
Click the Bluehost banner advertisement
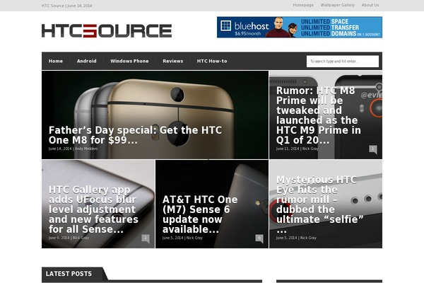tap(300, 27)
